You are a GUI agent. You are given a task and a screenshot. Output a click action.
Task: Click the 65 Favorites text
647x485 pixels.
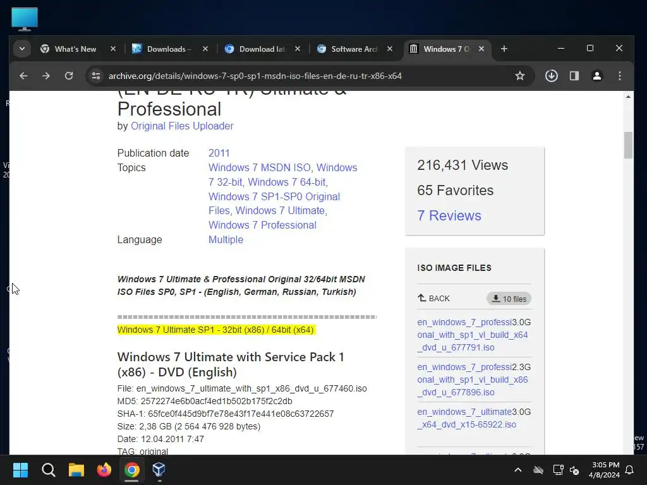coord(455,191)
